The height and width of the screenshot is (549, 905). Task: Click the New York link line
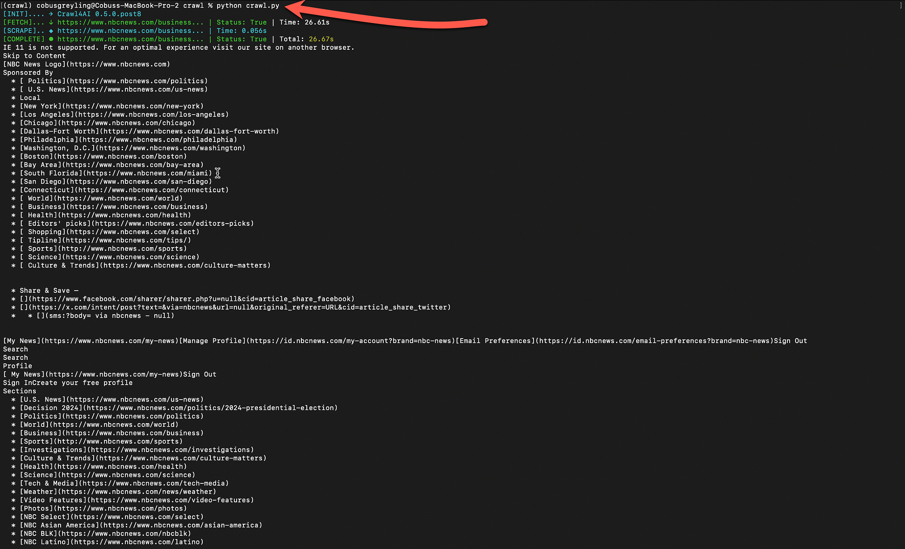pyautogui.click(x=112, y=106)
